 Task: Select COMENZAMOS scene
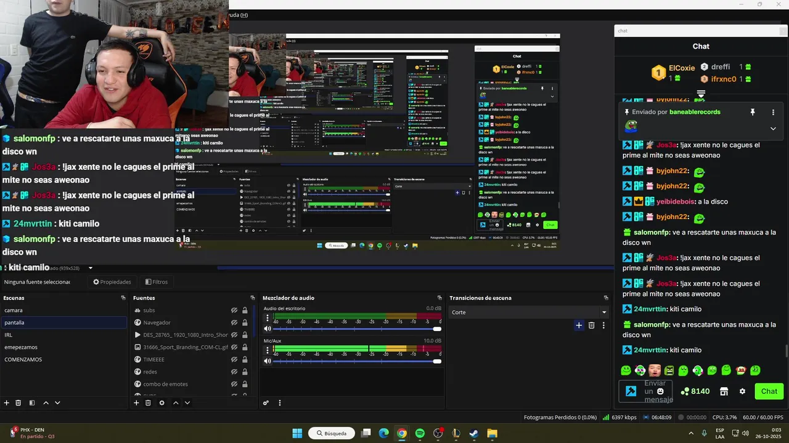(x=63, y=359)
